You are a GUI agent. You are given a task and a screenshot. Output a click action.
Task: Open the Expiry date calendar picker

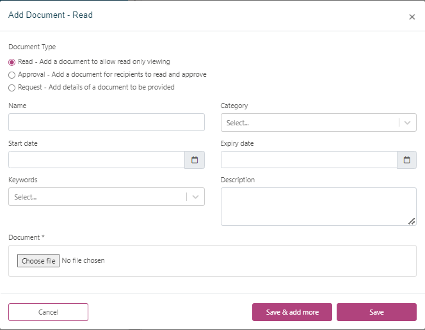click(x=406, y=160)
